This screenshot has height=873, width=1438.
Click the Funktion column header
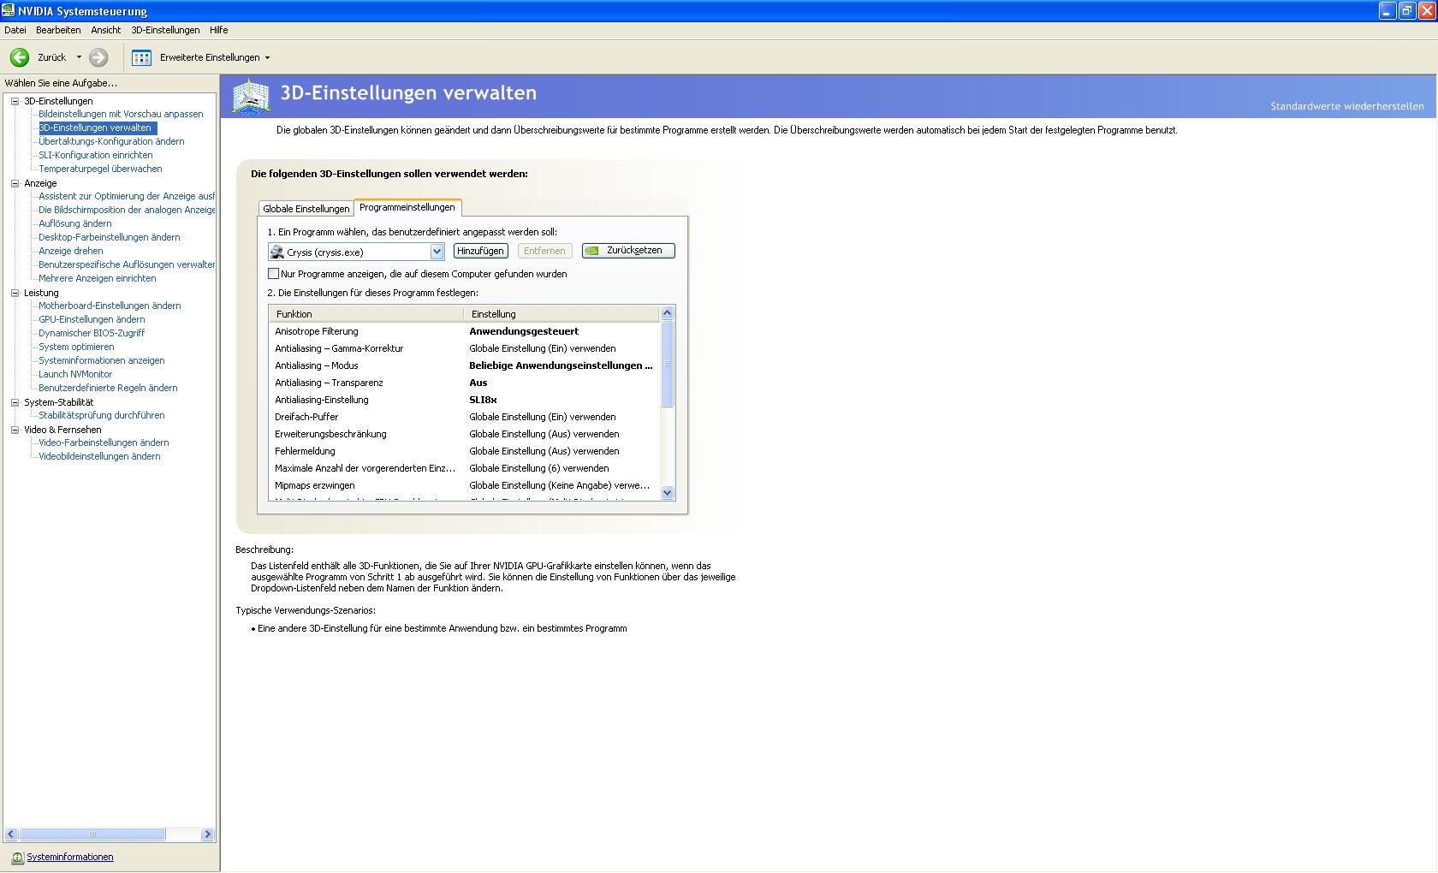[x=366, y=314]
